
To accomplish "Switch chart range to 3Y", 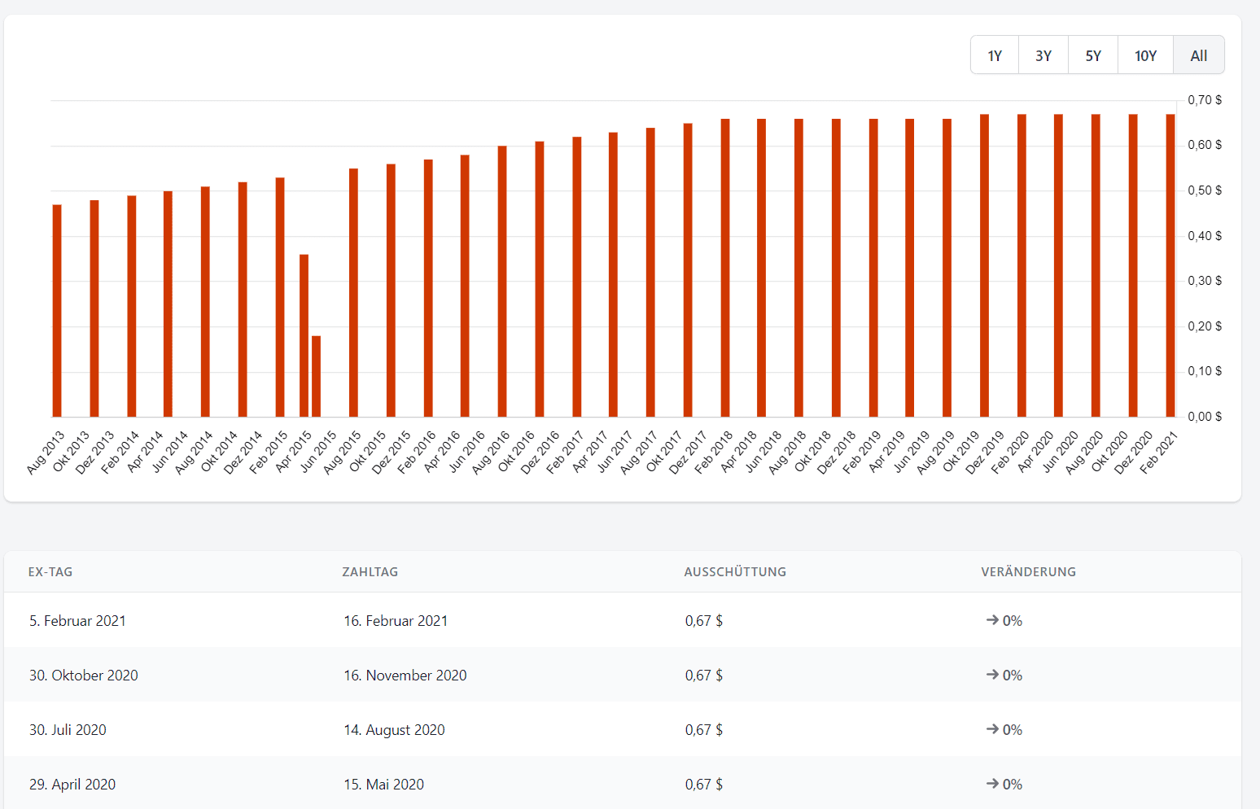I will click(1043, 55).
